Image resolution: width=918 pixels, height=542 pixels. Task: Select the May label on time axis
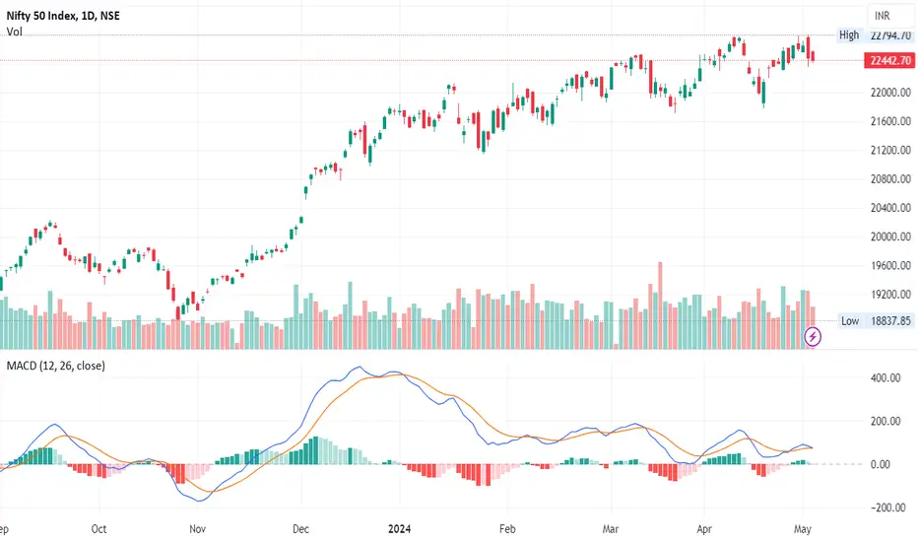point(802,528)
